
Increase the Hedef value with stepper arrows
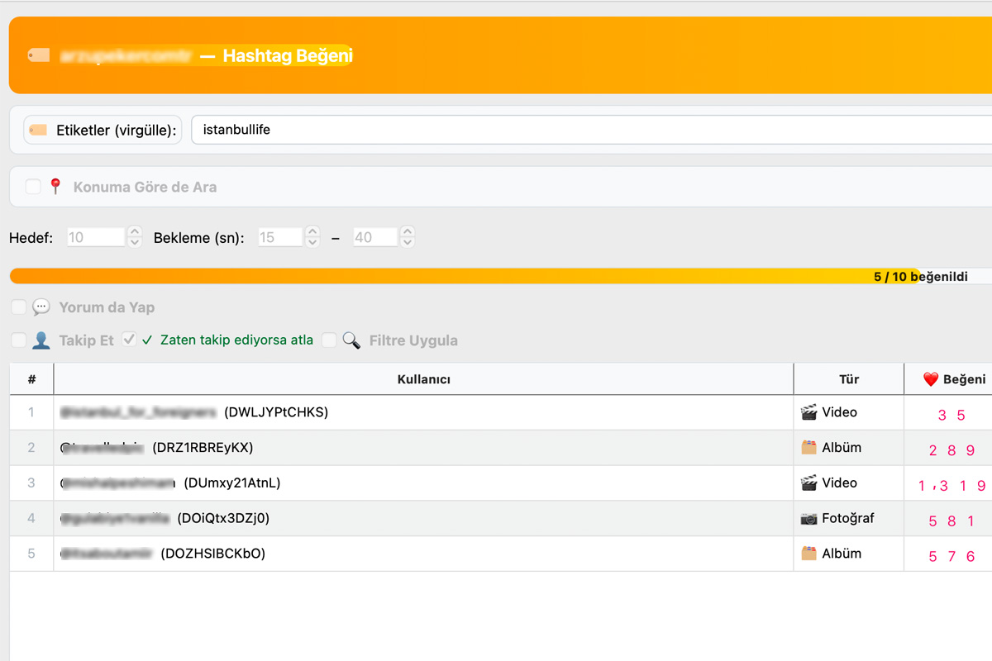[136, 232]
